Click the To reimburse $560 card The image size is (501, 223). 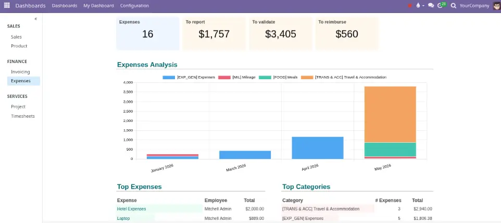point(347,33)
